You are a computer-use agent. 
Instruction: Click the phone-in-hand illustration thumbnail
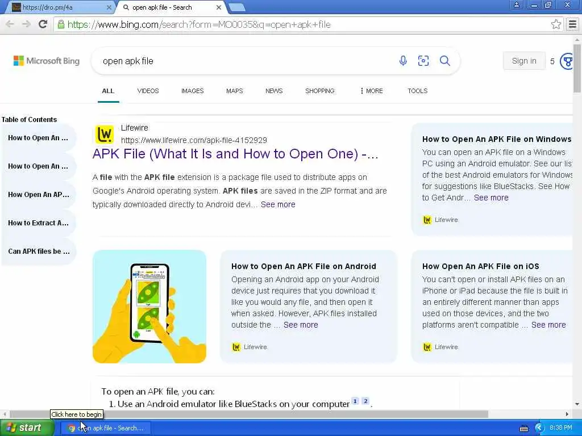click(x=149, y=307)
